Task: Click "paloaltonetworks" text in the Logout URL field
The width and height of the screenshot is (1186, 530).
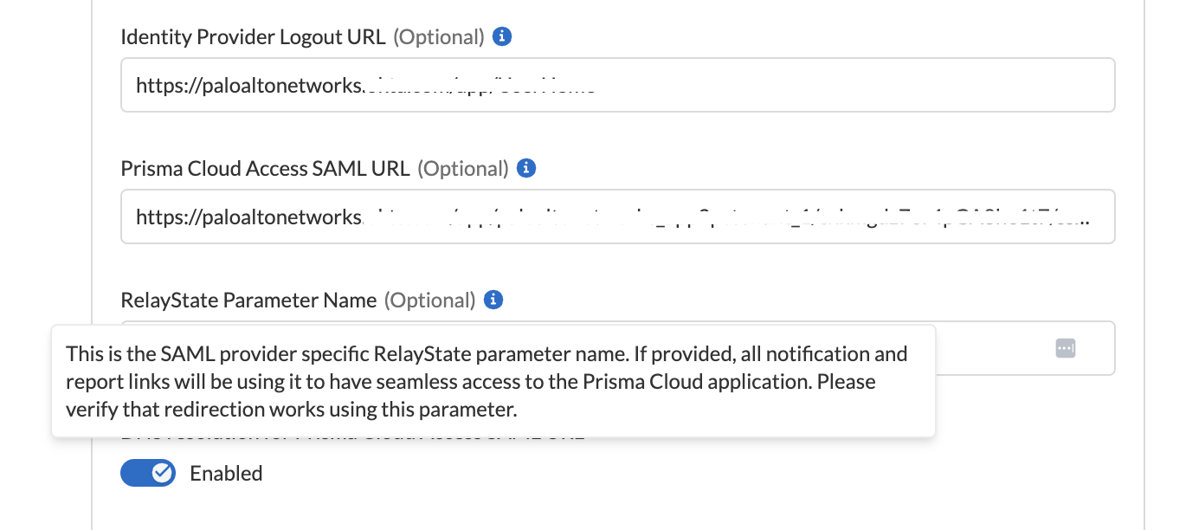Action: point(279,86)
